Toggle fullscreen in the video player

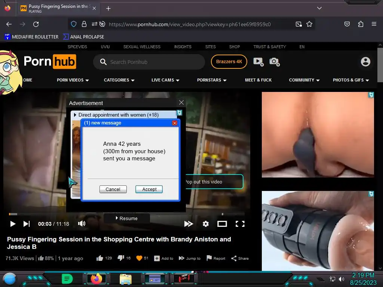click(240, 224)
